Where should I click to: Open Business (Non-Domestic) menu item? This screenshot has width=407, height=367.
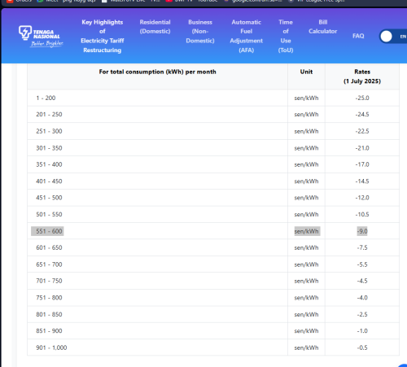(x=200, y=32)
